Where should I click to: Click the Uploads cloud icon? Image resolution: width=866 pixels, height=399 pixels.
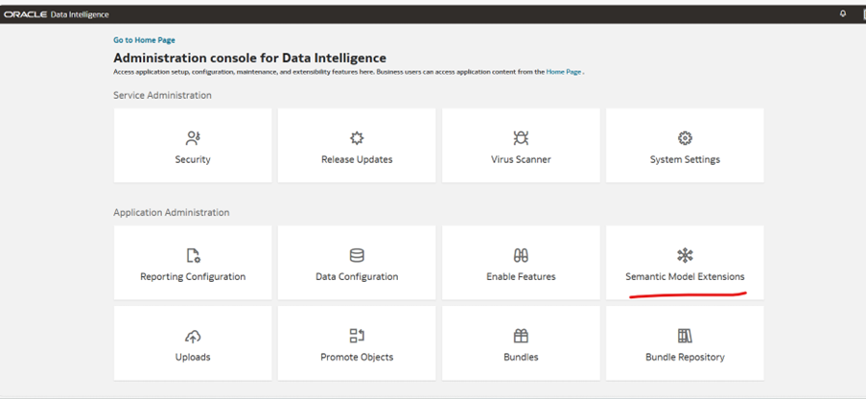(x=193, y=336)
